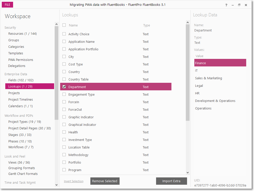Check the Application Name lookup checkbox
Viewport: 254px width, 191px height.
click(x=64, y=42)
